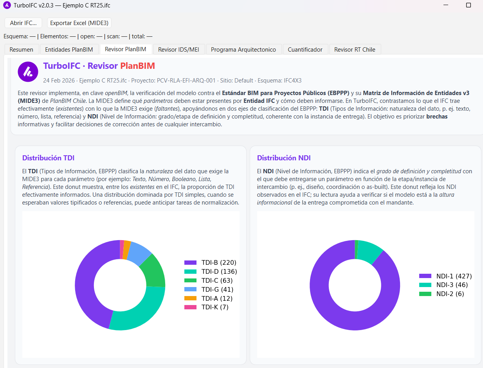
Task: Click the TurboIFC title bar app icon
Action: 7,5
